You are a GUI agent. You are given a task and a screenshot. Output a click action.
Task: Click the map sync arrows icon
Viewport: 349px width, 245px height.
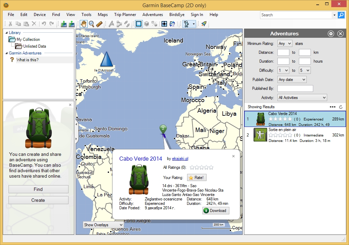[x=172, y=24]
